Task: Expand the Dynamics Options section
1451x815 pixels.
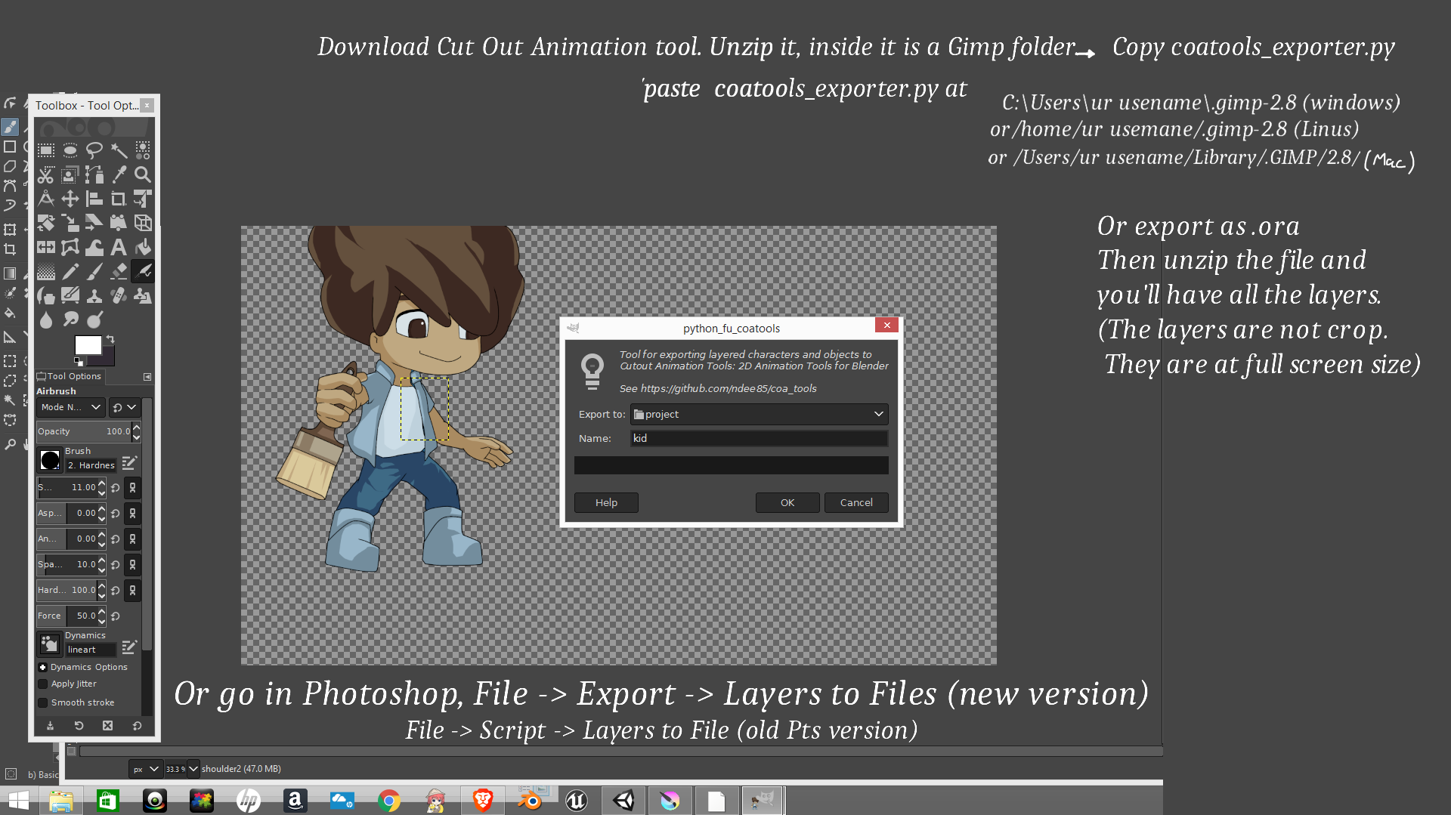Action: (43, 667)
